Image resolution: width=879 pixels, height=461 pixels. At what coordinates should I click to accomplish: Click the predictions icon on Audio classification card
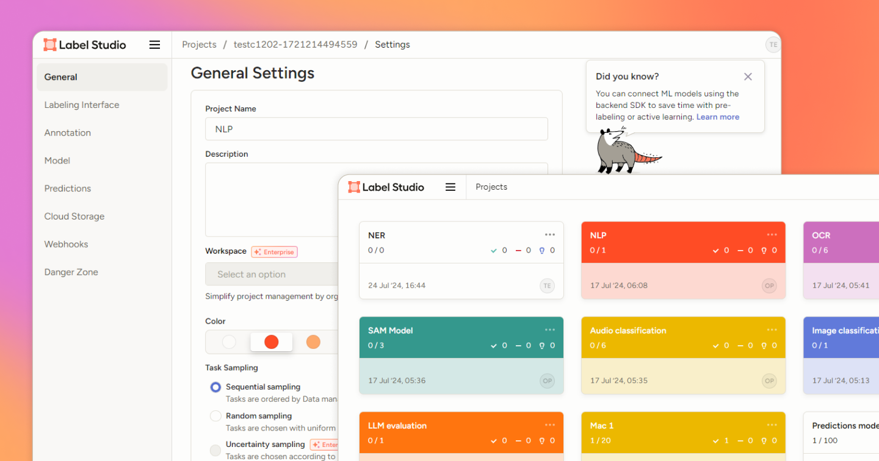pyautogui.click(x=764, y=345)
